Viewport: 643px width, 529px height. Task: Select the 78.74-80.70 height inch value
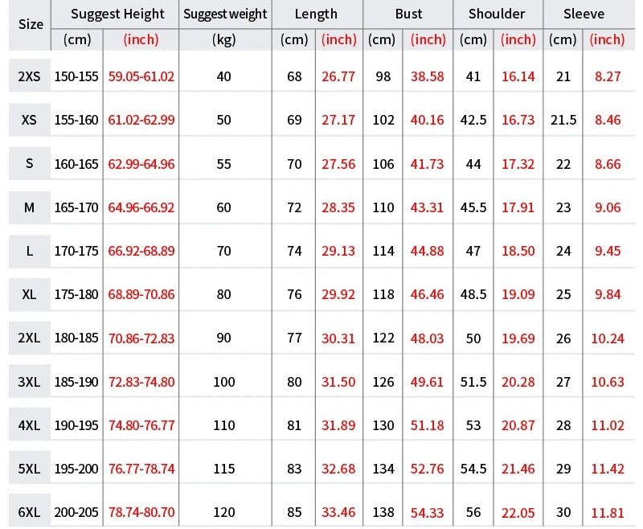(x=141, y=512)
